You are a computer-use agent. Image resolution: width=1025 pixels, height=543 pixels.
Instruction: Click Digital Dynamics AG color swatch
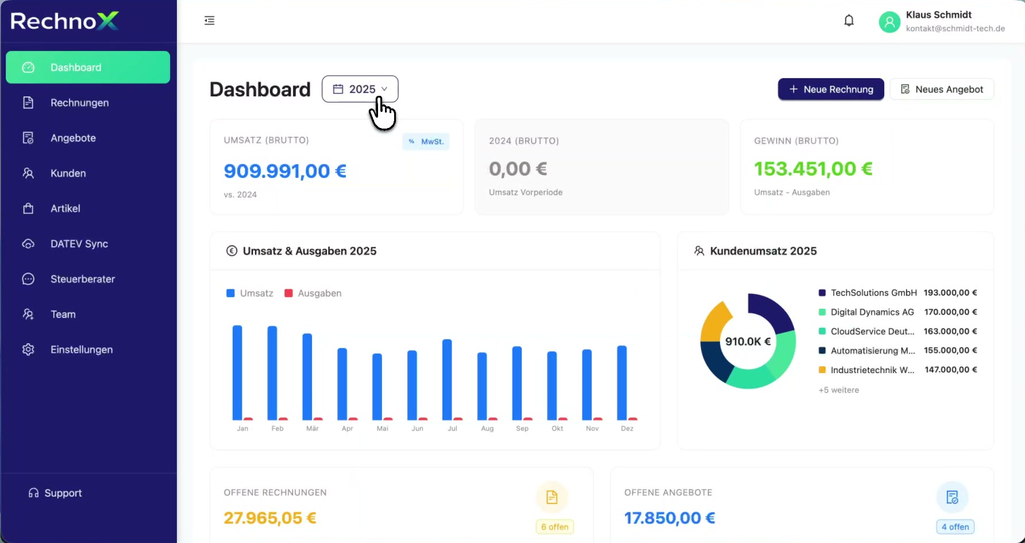(822, 312)
